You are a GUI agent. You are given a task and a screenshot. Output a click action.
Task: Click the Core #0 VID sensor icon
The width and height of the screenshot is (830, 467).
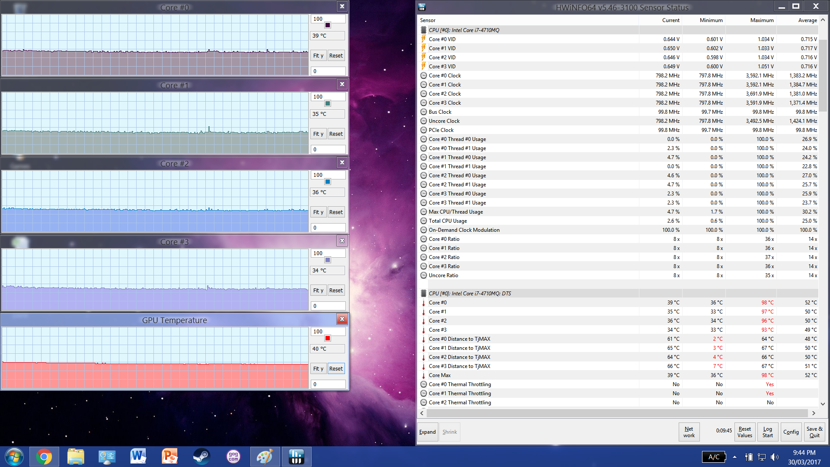coord(424,39)
